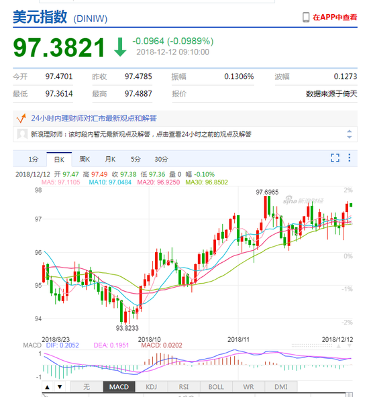
Task: Open the 在APP中查看 link
Action: pyautogui.click(x=335, y=17)
